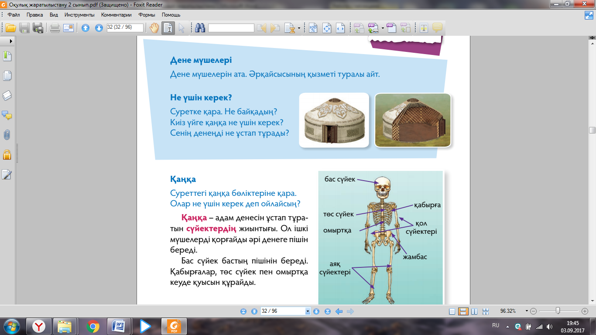596x335 pixels.
Task: Open the zoom percentage dropdown arrow
Action: point(527,311)
